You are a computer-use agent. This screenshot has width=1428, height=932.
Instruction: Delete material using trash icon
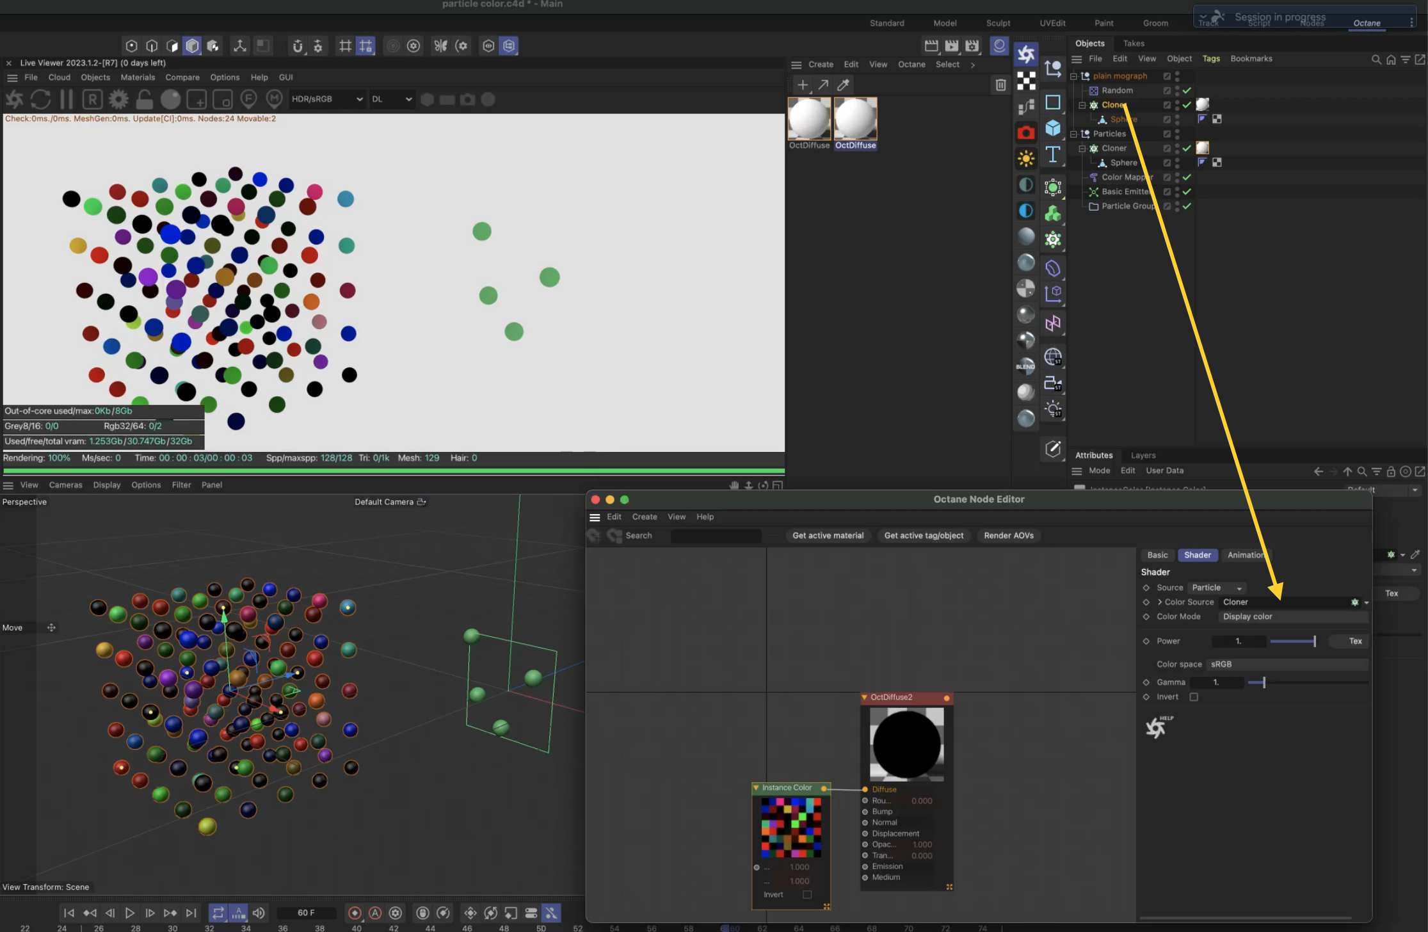(1000, 84)
